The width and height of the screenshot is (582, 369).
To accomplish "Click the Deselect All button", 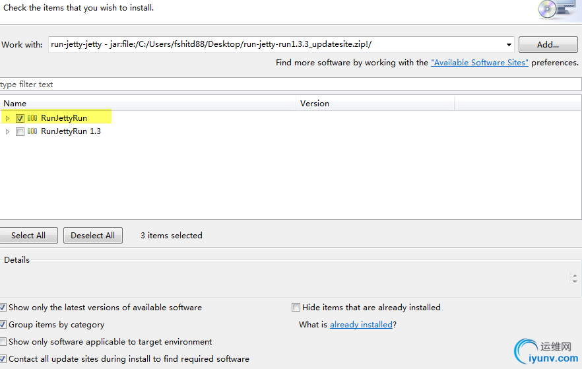I will click(93, 236).
